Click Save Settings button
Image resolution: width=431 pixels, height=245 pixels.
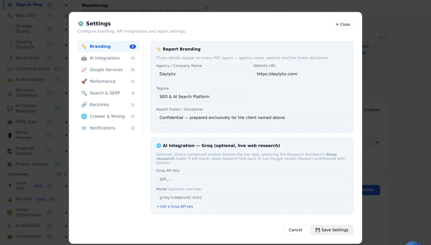pos(332,230)
